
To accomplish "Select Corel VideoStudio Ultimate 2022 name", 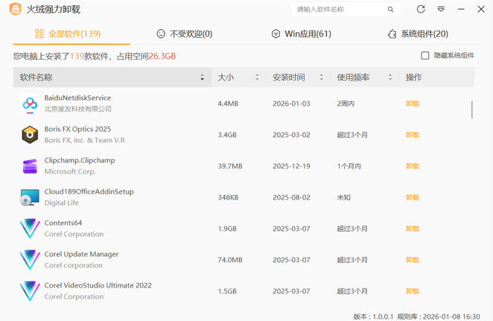I will [98, 285].
